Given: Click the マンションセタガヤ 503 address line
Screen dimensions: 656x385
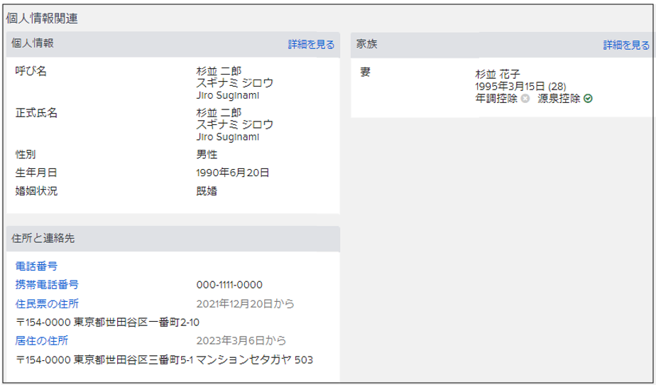Looking at the screenshot, I should (164, 359).
